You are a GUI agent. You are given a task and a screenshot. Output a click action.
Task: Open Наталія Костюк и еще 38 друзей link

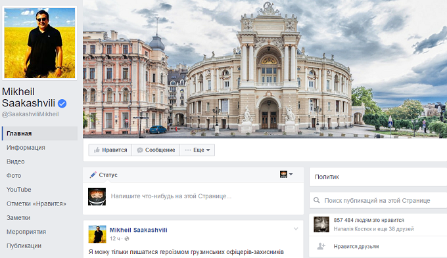(x=374, y=229)
